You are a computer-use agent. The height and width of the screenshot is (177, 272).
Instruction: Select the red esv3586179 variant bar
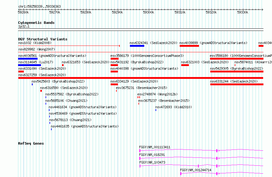[115, 59]
